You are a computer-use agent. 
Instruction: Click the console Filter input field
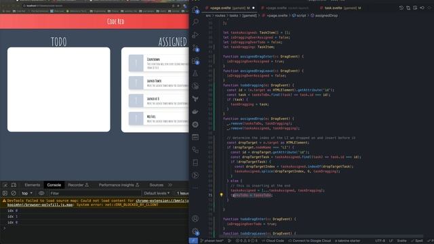pyautogui.click(x=95, y=193)
